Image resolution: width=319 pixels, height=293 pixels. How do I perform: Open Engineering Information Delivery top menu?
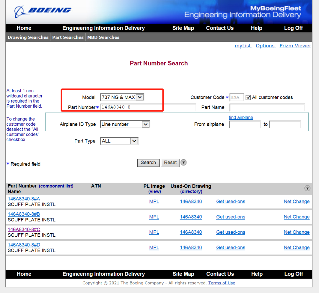tap(104, 28)
